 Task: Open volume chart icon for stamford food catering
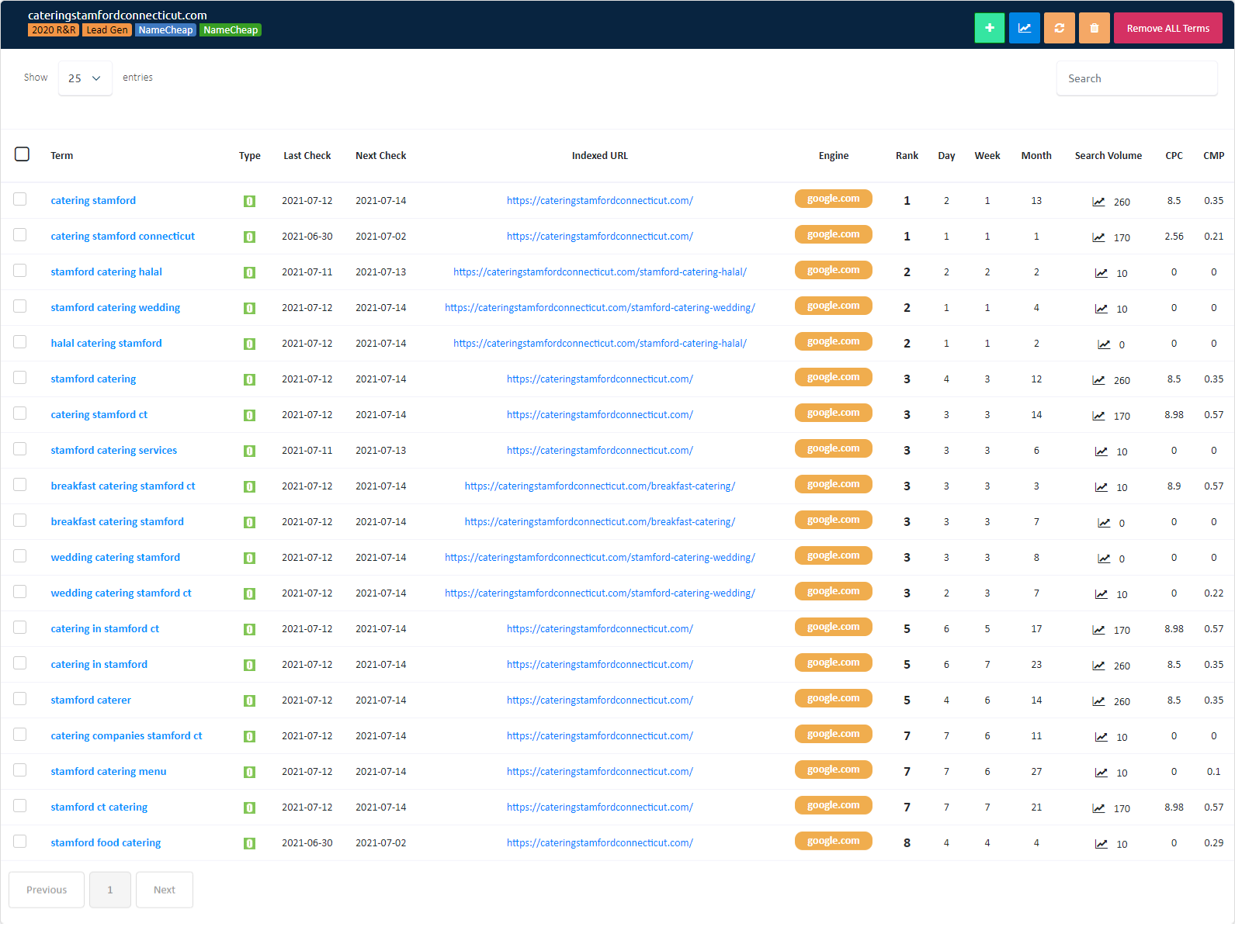[1101, 844]
